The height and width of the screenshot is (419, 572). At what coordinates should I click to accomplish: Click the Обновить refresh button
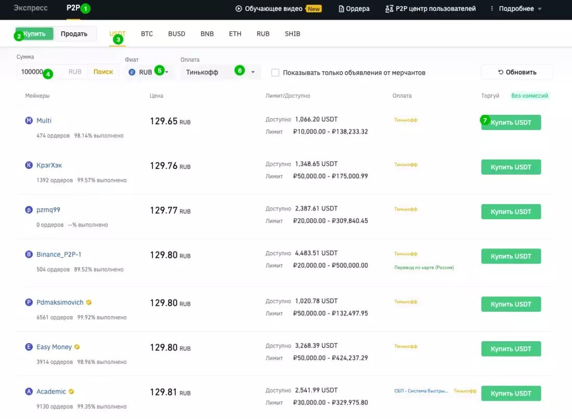516,72
